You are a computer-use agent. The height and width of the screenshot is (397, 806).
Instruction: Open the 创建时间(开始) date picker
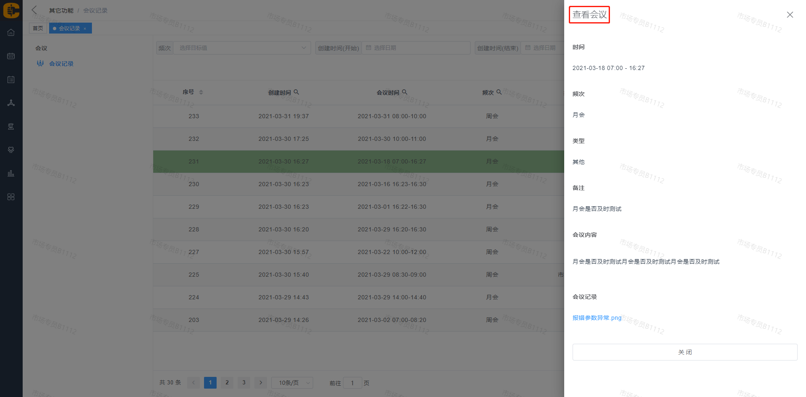[x=416, y=48]
